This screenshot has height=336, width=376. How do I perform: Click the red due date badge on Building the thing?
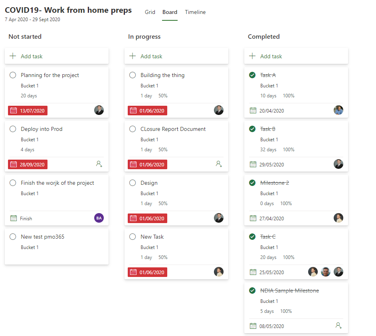(x=147, y=110)
